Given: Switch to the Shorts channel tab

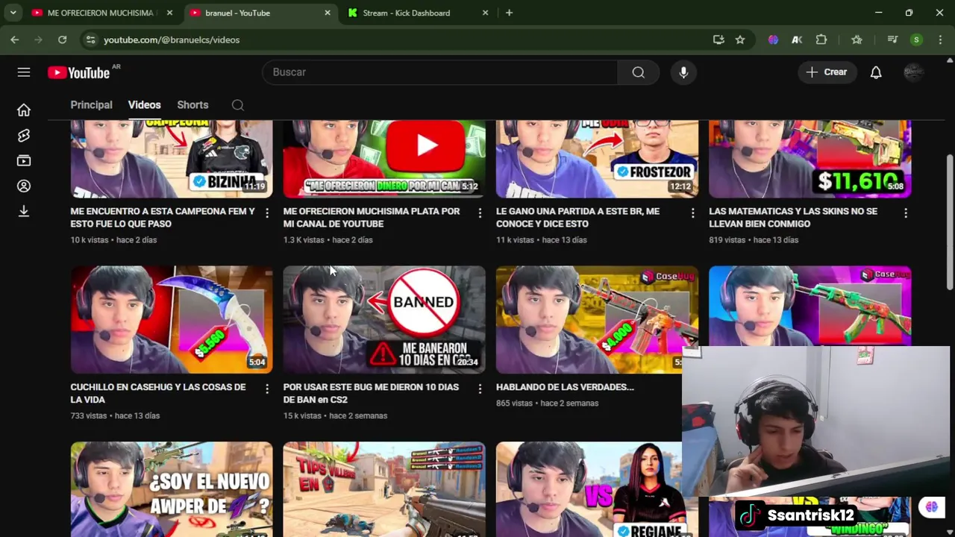Looking at the screenshot, I should pyautogui.click(x=192, y=105).
